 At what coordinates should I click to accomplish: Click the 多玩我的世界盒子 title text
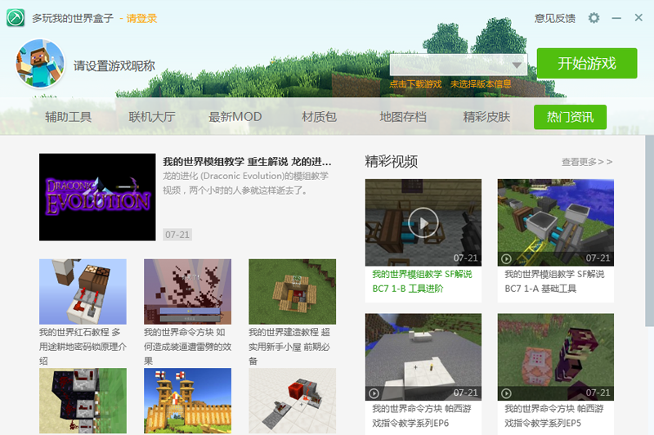(73, 18)
